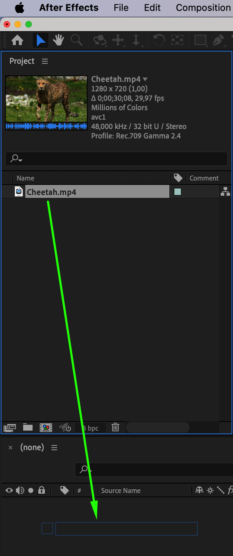Expand the Cheetah.mp4 dropdown arrow

coord(145,79)
